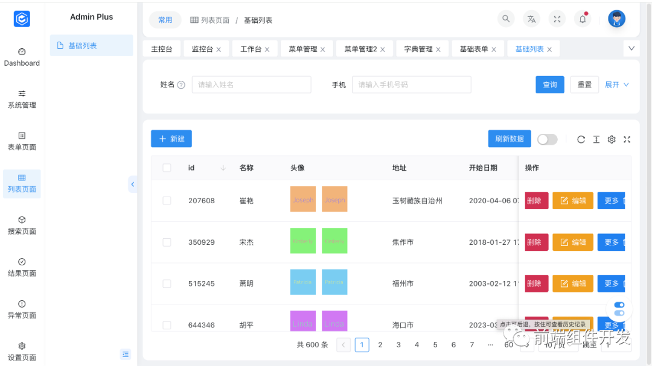Image resolution: width=652 pixels, height=366 pixels.
Task: Open notifications via the bell icon
Action: (582, 19)
